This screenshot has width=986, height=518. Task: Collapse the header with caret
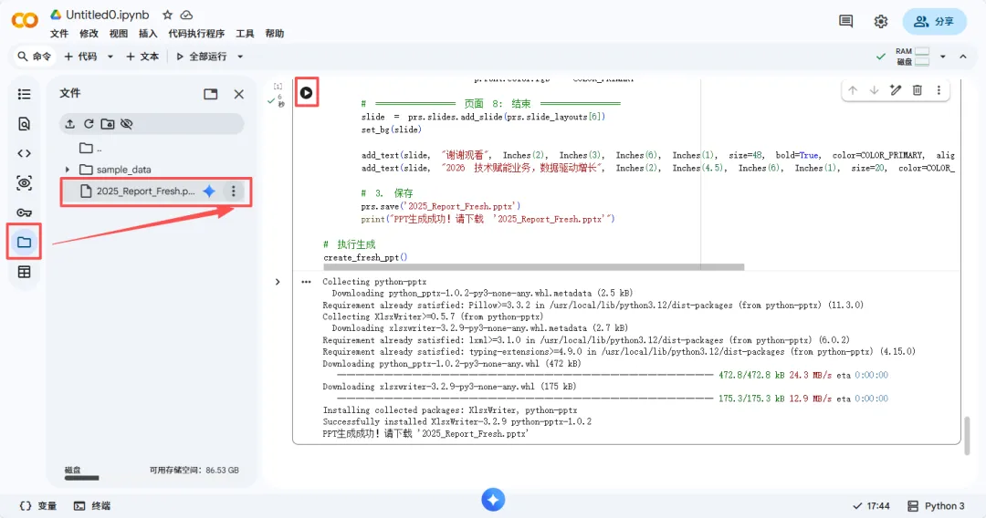click(963, 57)
